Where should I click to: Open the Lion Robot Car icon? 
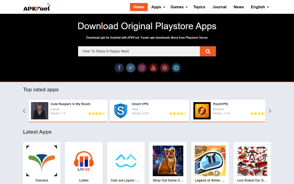pos(252,161)
